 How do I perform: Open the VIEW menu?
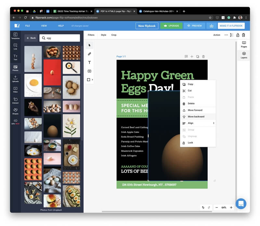pos(44,26)
